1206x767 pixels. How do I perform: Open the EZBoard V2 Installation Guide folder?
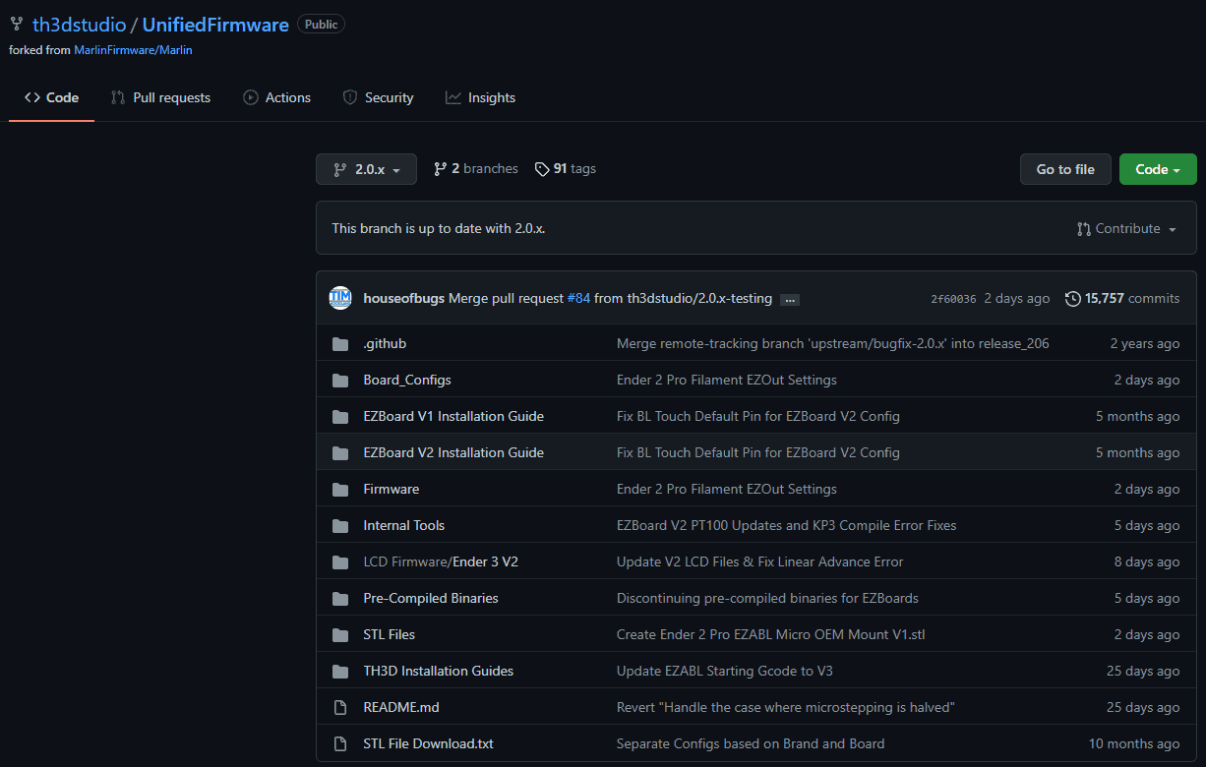(453, 453)
